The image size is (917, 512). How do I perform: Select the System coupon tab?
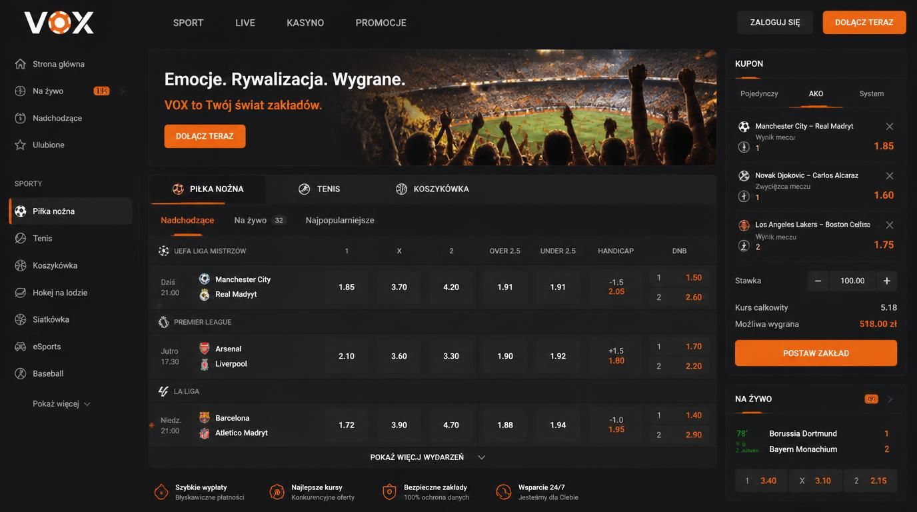[x=871, y=94]
